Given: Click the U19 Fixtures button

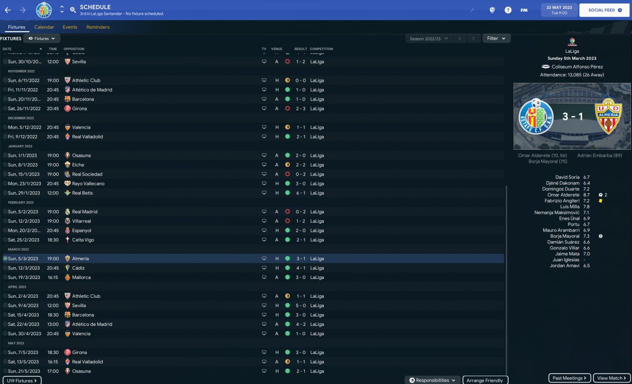Looking at the screenshot, I should 22,381.
